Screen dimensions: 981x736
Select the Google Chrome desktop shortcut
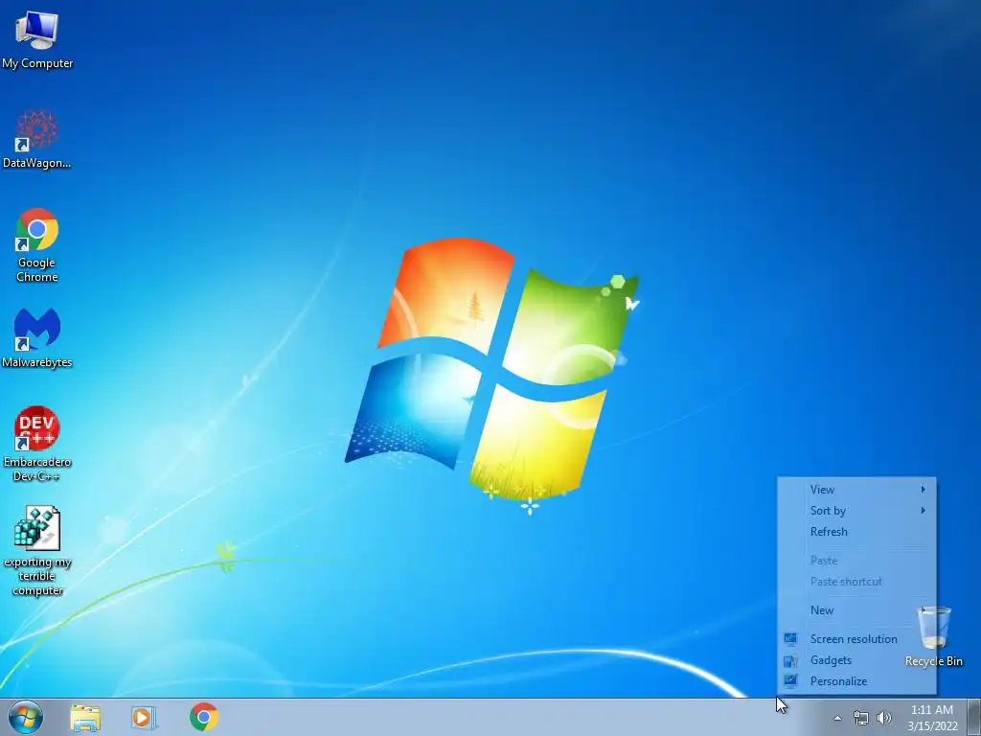tap(37, 245)
